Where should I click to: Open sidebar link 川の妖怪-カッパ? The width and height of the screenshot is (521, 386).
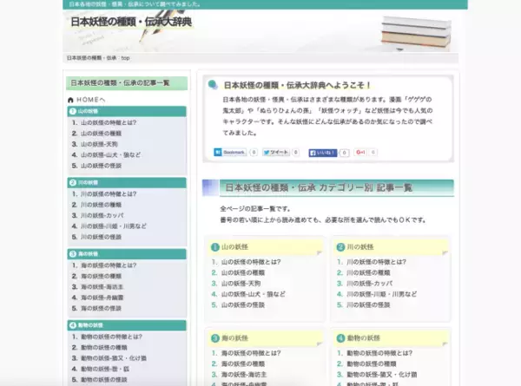pyautogui.click(x=102, y=215)
